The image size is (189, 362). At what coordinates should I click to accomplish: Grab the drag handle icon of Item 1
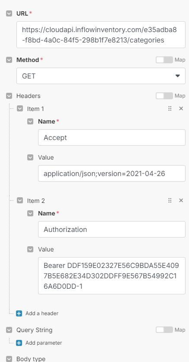pos(170,108)
